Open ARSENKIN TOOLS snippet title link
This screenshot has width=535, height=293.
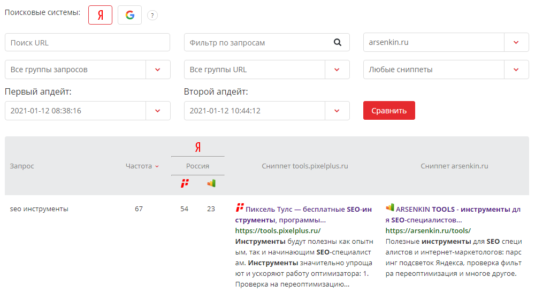pos(453,214)
